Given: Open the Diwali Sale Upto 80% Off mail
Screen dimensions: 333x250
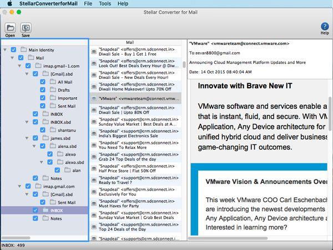Looking at the screenshot, I should coord(135,110).
